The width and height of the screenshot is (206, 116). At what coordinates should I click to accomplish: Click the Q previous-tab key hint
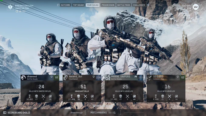pyautogui.click(x=58, y=5)
